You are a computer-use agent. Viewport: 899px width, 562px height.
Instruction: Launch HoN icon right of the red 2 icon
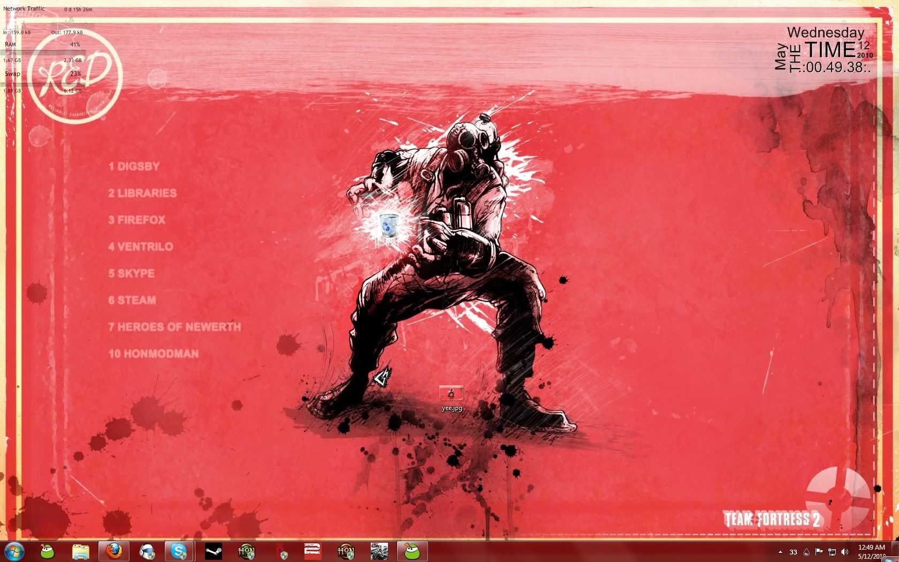[x=346, y=551]
